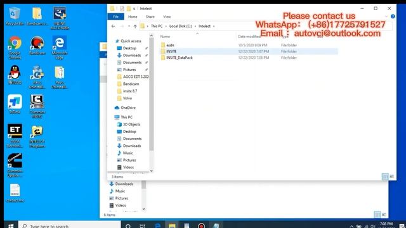This screenshot has width=406, height=228.
Task: Select the INSITE_DataPack folder
Action: coord(179,58)
